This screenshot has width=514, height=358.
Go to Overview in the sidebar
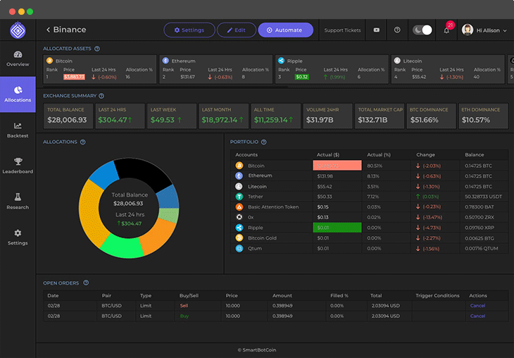coord(18,58)
